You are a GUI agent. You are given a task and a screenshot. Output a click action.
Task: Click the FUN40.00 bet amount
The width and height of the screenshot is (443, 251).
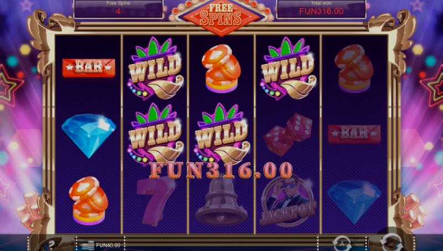coord(108,245)
